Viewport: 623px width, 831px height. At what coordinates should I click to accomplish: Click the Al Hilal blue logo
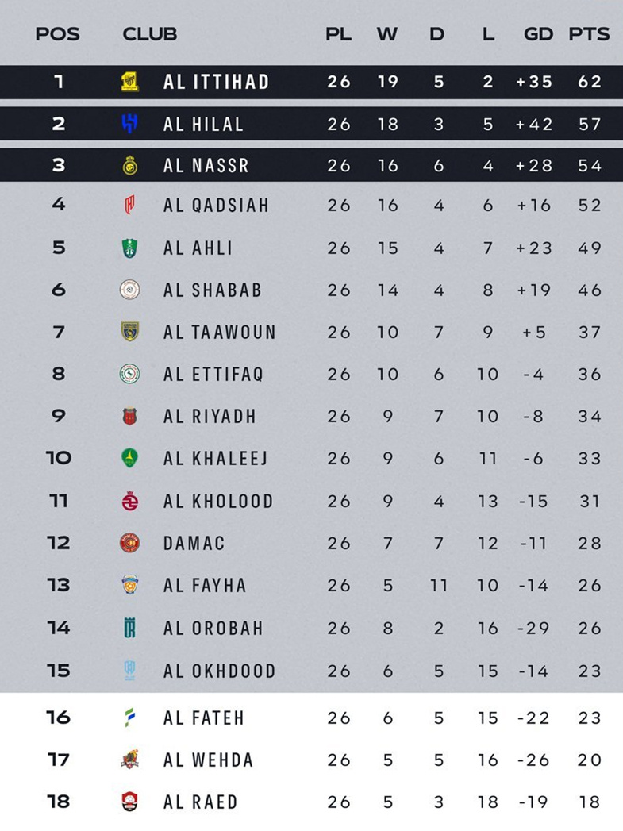(x=130, y=124)
